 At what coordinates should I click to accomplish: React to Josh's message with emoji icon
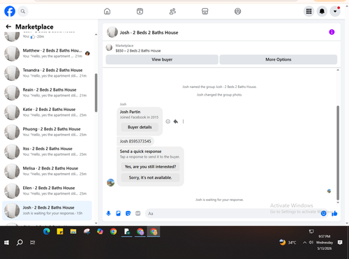click(x=168, y=121)
